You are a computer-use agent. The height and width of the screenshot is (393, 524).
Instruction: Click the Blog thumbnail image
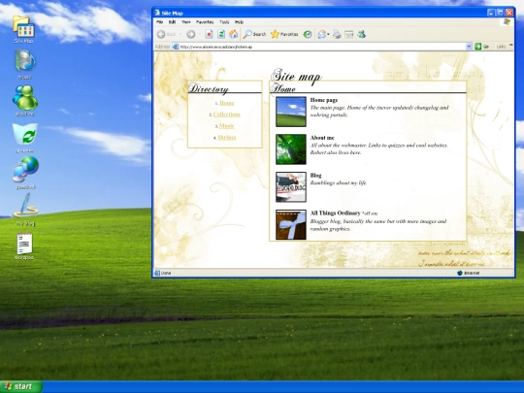tap(291, 187)
